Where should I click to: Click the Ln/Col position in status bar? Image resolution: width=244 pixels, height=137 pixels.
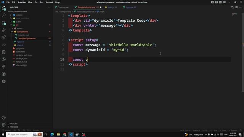pyautogui.click(x=185, y=130)
